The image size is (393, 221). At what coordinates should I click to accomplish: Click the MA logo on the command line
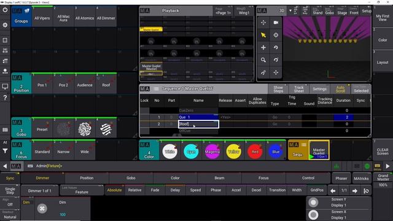(16, 166)
